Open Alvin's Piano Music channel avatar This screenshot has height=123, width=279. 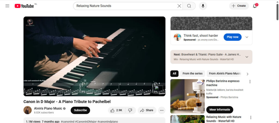click(x=28, y=110)
